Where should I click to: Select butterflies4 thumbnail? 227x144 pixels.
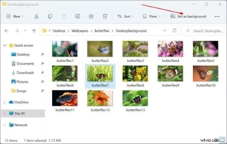(x=170, y=49)
